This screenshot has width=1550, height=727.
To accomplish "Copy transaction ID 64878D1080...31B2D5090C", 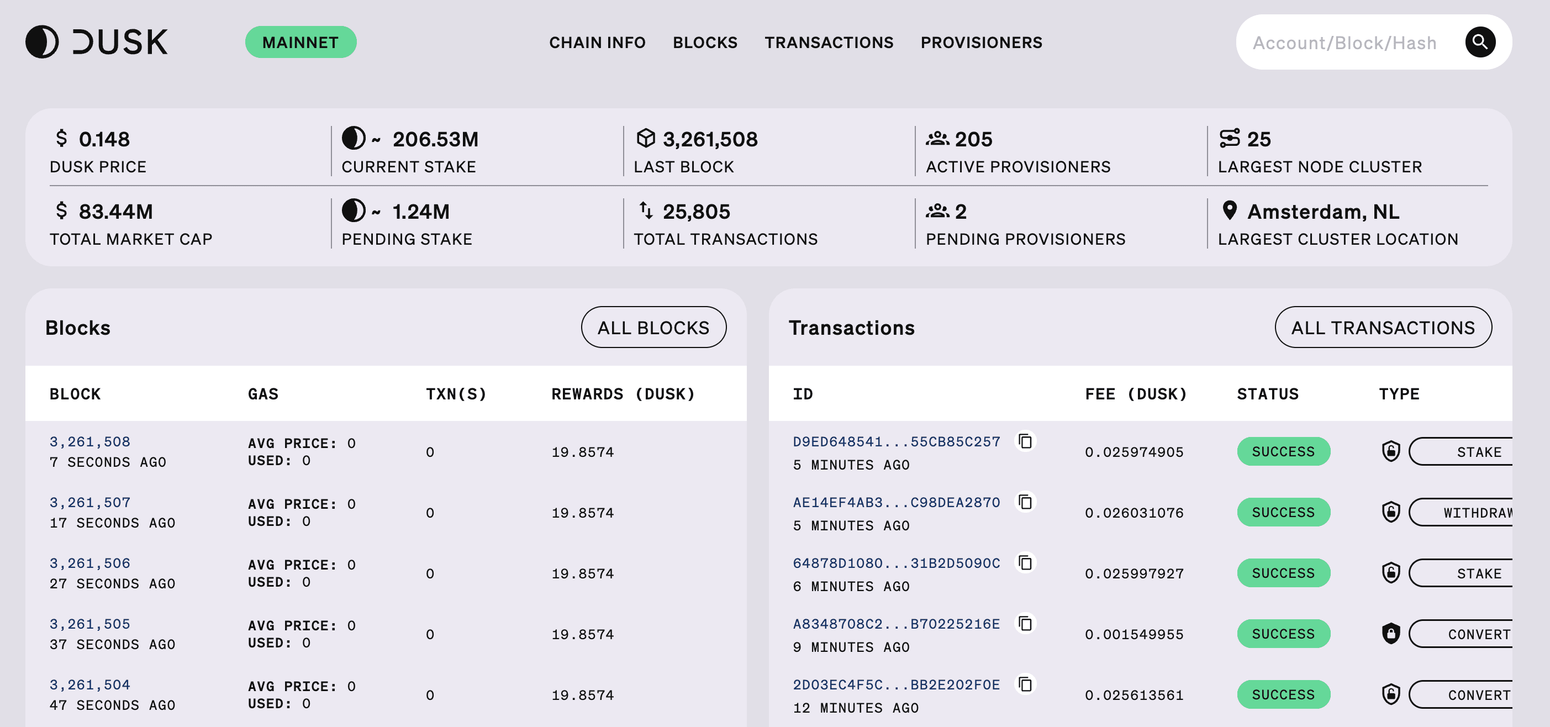I will click(x=1025, y=563).
